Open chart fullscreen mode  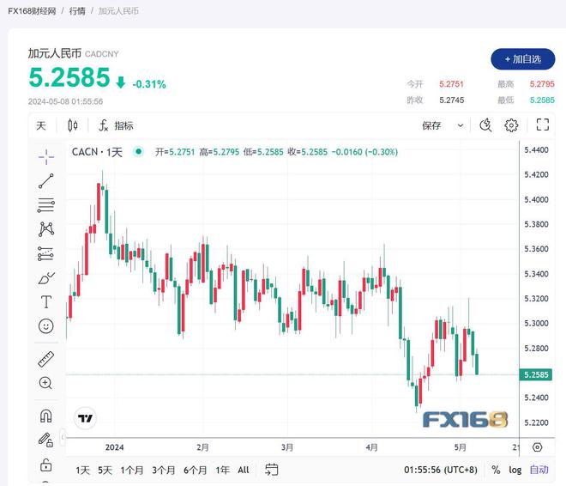543,125
